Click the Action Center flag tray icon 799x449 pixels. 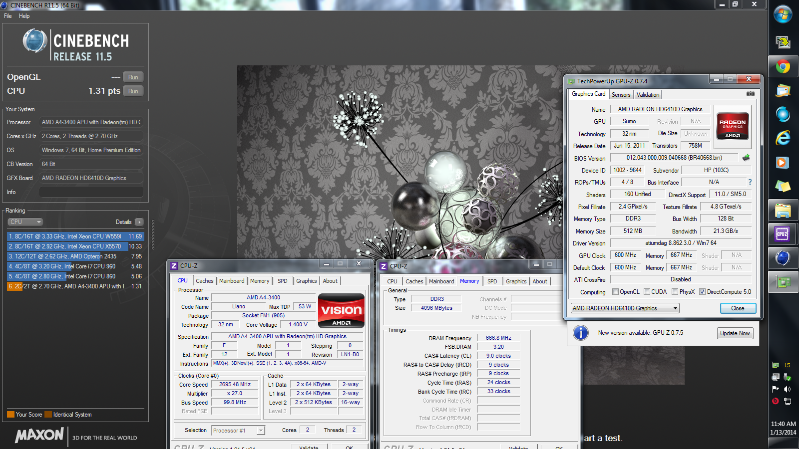pyautogui.click(x=776, y=389)
